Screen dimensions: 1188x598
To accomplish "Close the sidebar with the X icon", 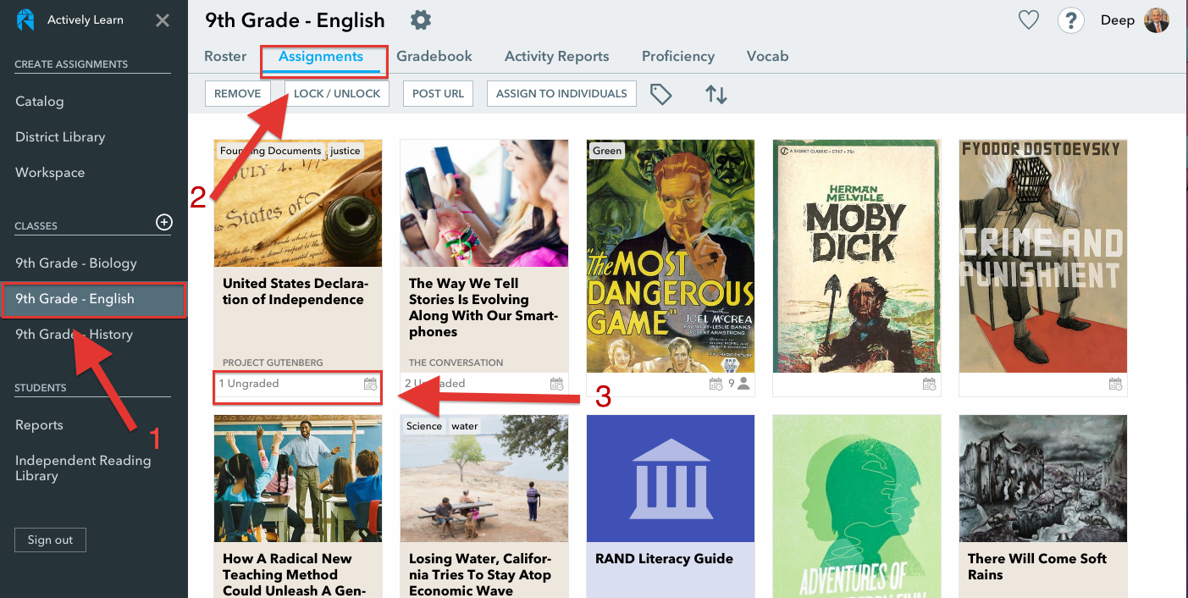I will click(x=163, y=20).
